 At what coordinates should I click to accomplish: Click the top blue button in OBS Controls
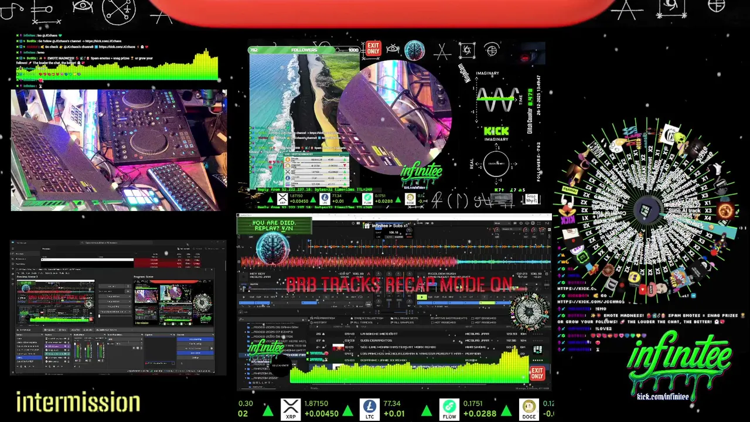click(x=195, y=339)
